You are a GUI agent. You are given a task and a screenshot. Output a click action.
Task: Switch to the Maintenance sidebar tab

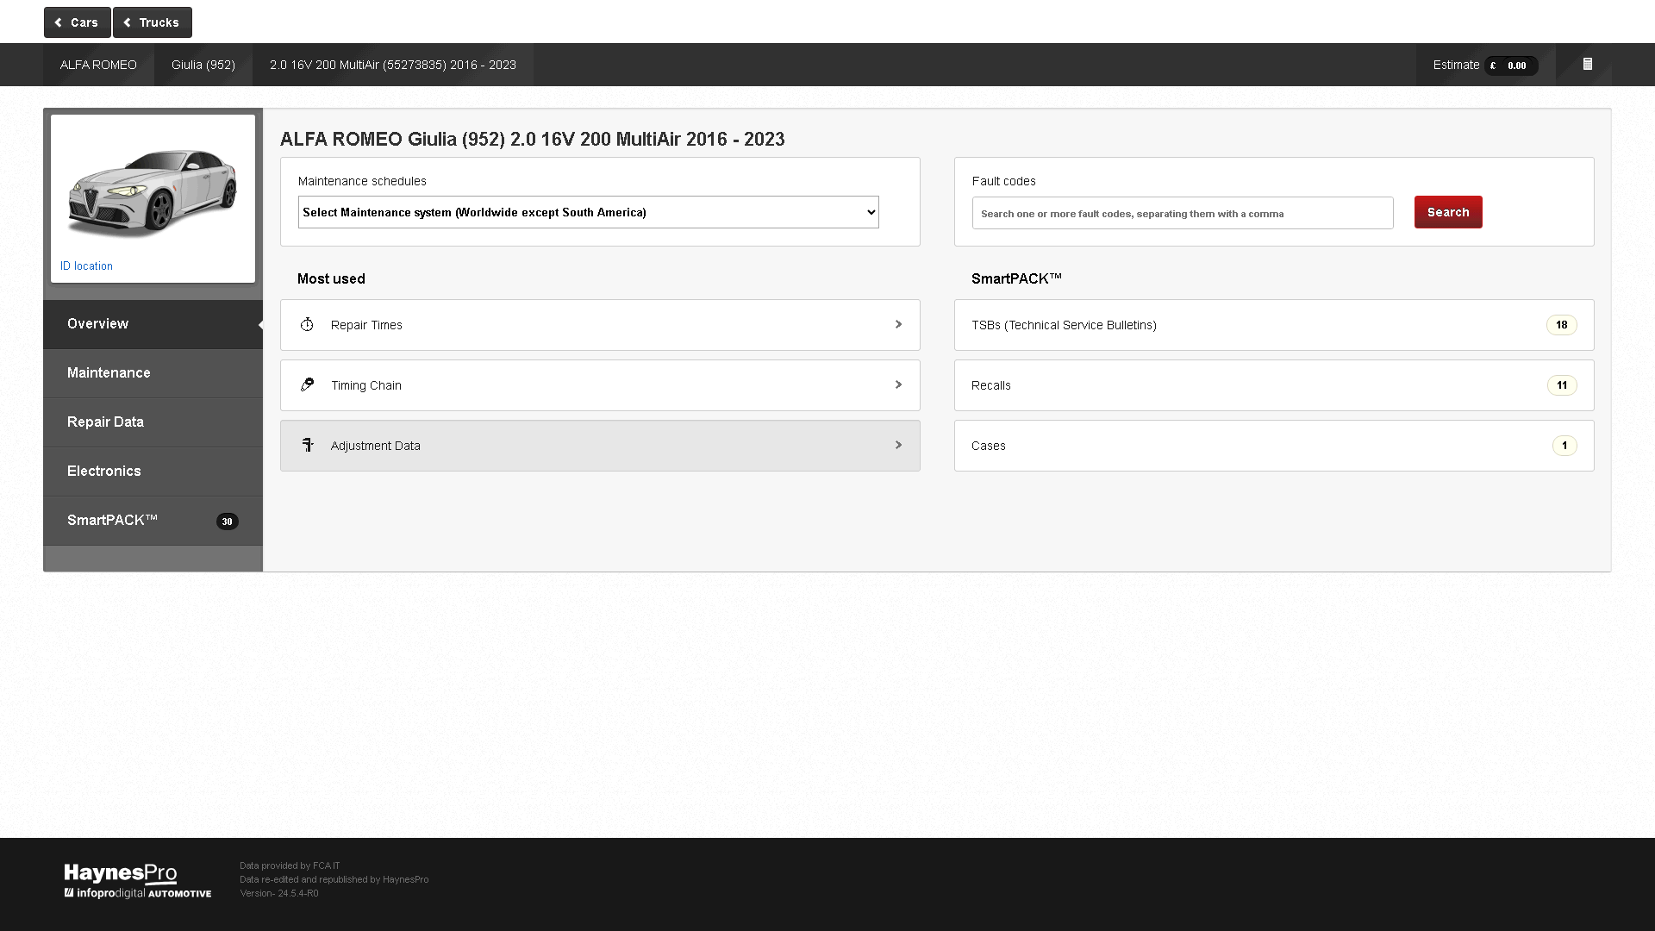coord(109,372)
